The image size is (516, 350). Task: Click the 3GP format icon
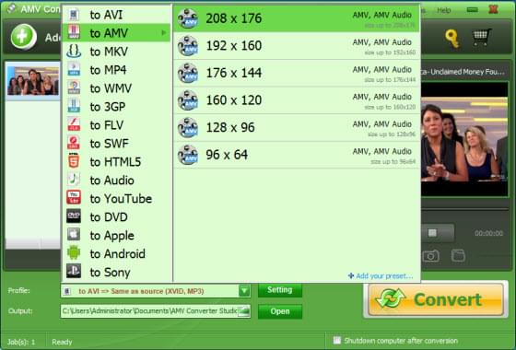pos(74,106)
